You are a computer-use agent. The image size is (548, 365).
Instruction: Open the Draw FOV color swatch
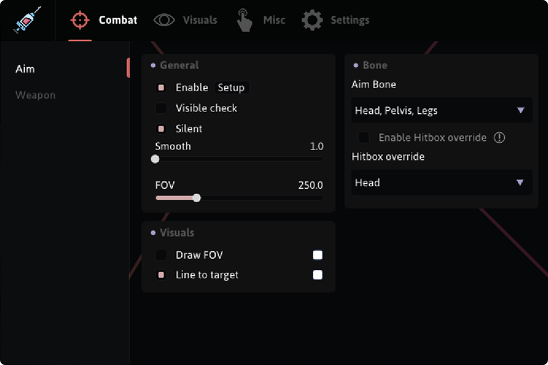pyautogui.click(x=317, y=255)
